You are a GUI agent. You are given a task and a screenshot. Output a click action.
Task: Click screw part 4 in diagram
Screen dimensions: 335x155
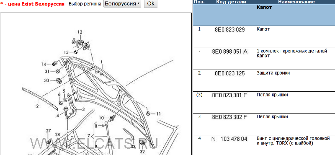66,112
